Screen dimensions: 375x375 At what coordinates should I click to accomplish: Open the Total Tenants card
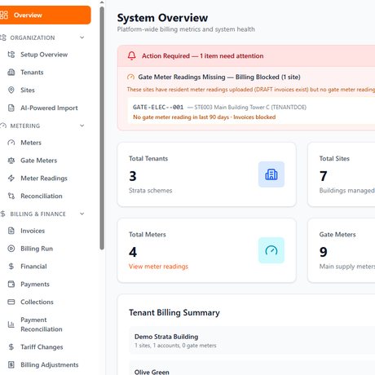coord(206,174)
